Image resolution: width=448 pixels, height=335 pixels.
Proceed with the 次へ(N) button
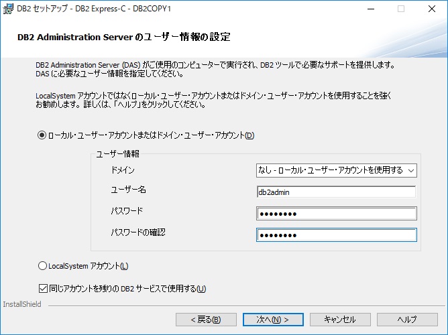pyautogui.click(x=273, y=320)
